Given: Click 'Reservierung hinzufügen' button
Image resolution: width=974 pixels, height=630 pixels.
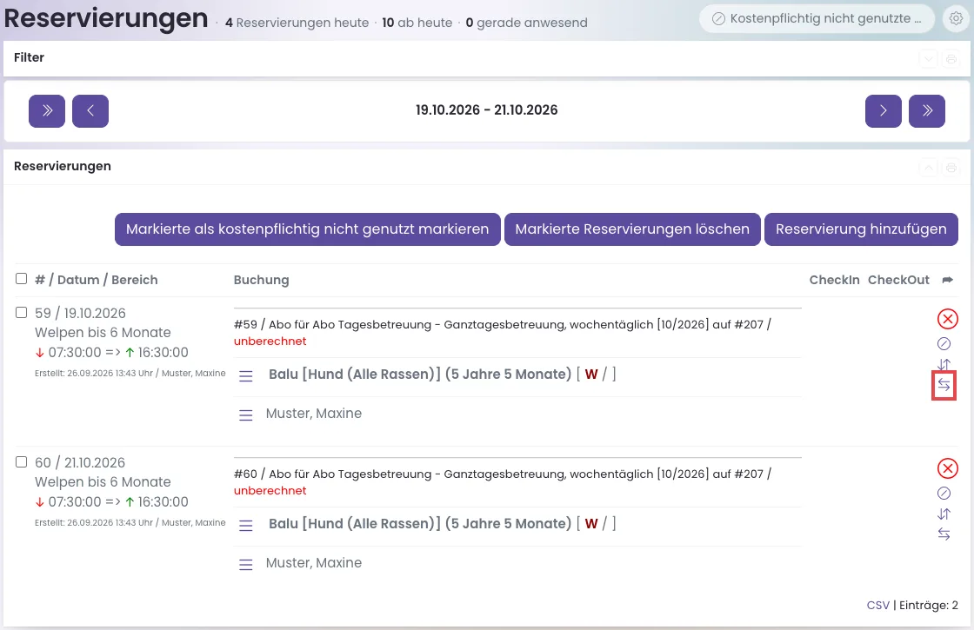Looking at the screenshot, I should 861,229.
